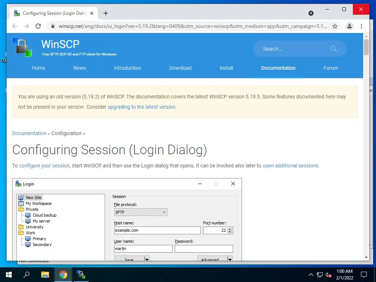The image size is (376, 282).
Task: Open the News nav item
Action: pyautogui.click(x=79, y=68)
